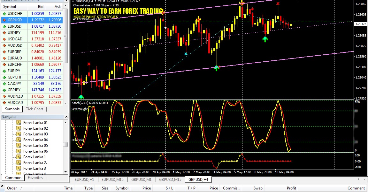Click EURUSD green arrow icon

point(4,26)
